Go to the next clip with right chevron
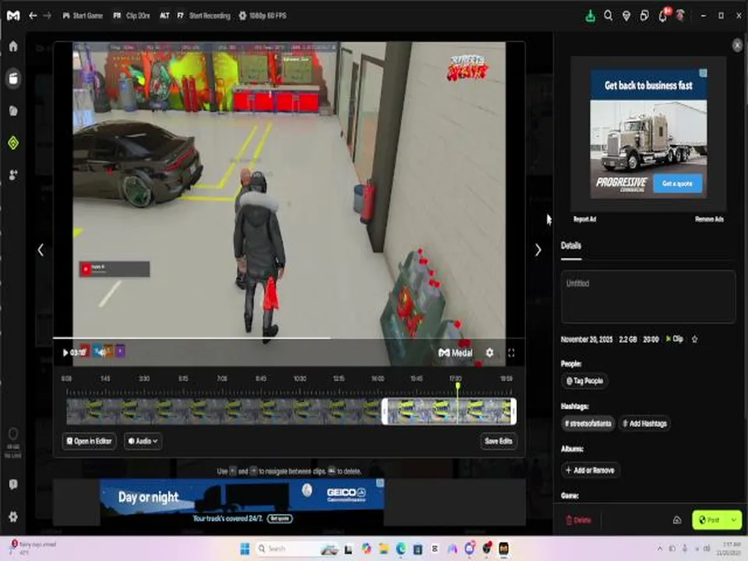Screen dimensions: 748x561 click(538, 250)
